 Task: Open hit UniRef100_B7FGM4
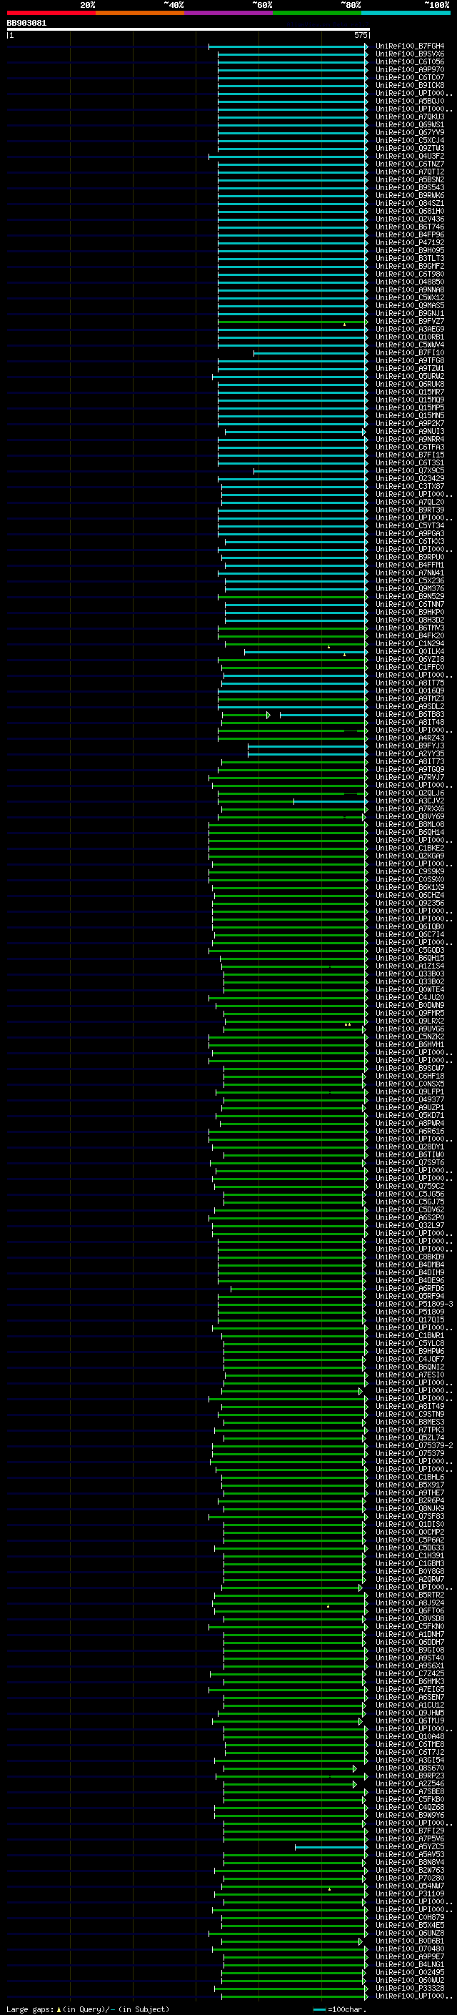pos(410,46)
